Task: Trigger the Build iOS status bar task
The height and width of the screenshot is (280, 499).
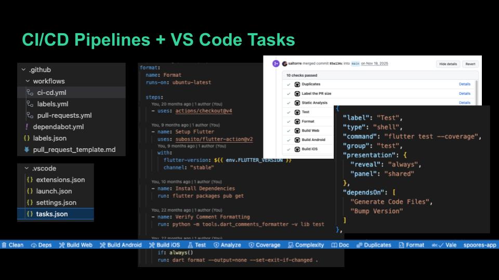Action: point(165,245)
